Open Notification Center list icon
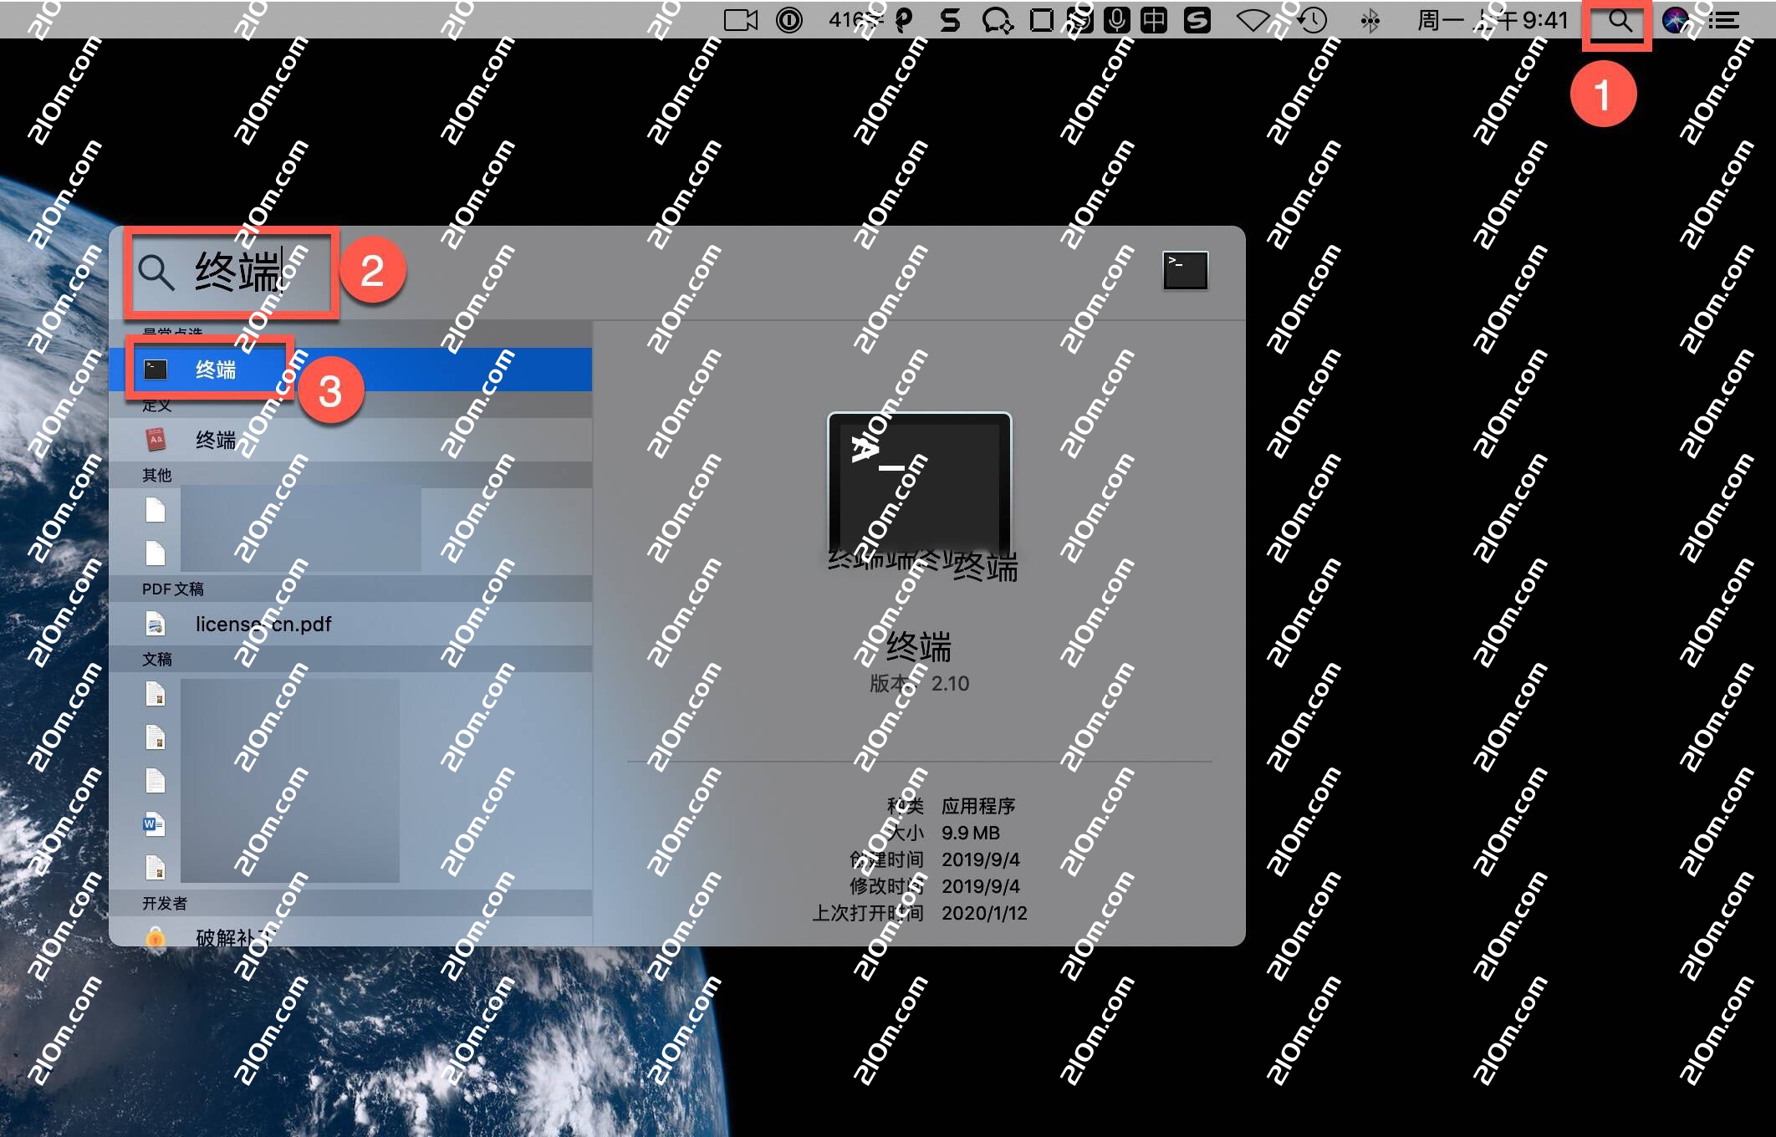Viewport: 1776px width, 1137px height. pos(1724,21)
